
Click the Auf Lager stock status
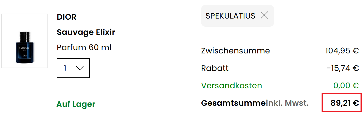click(76, 104)
